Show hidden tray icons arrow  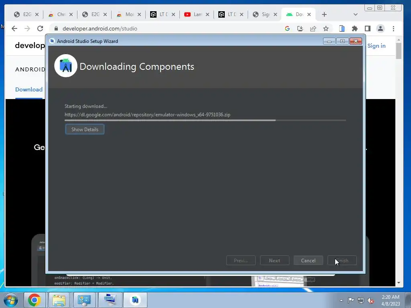[341, 300]
